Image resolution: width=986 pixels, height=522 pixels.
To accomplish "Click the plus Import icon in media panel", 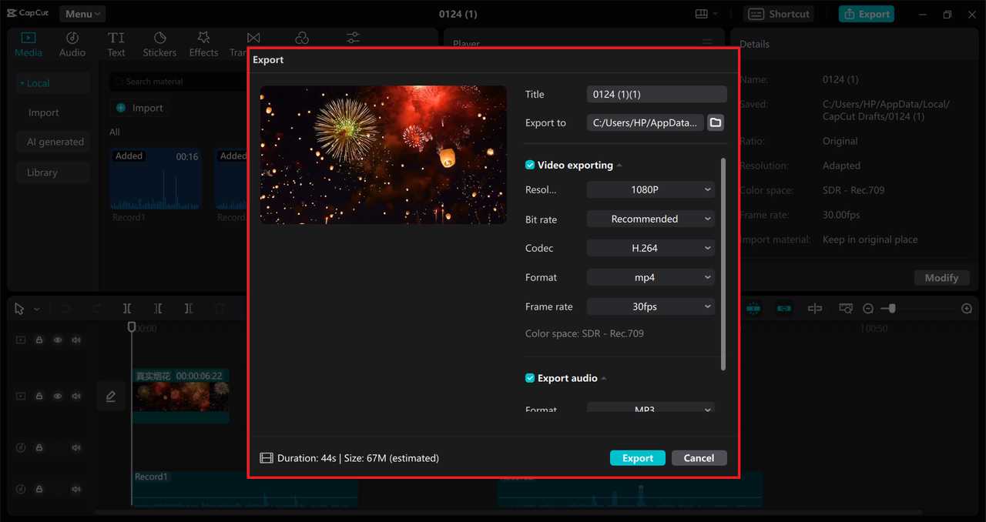I will click(121, 108).
